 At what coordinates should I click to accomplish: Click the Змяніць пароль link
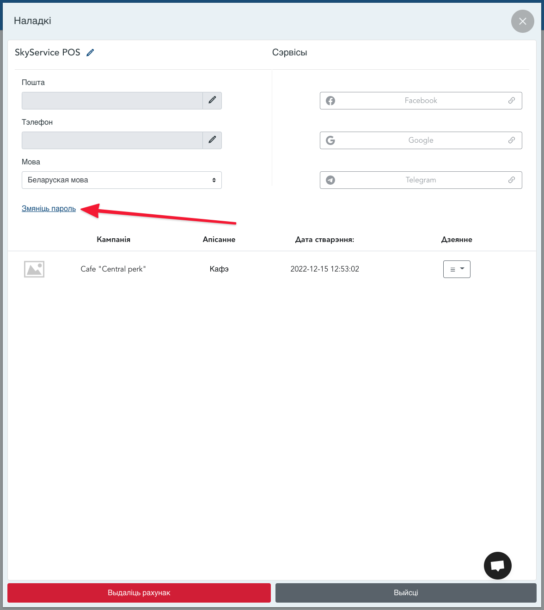click(x=49, y=209)
